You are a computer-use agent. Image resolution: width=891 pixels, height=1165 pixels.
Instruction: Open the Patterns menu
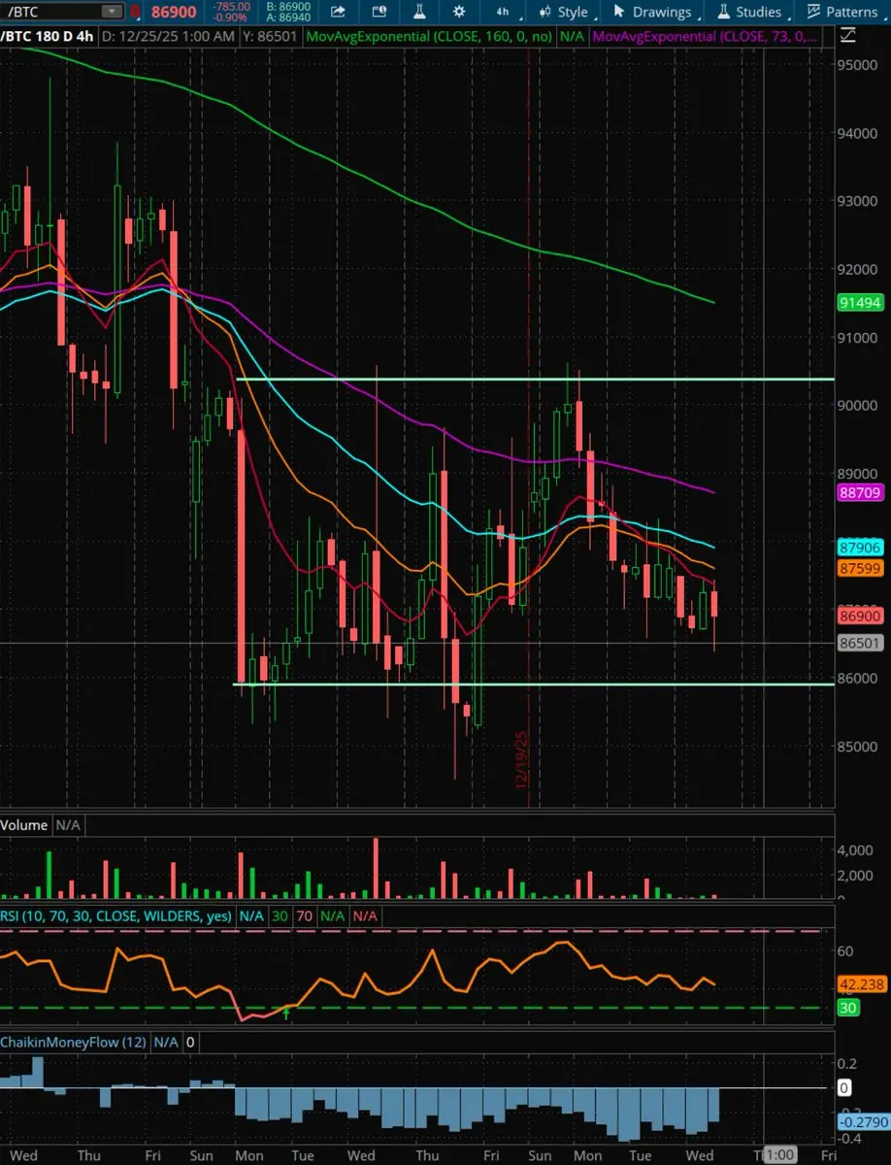[x=842, y=12]
